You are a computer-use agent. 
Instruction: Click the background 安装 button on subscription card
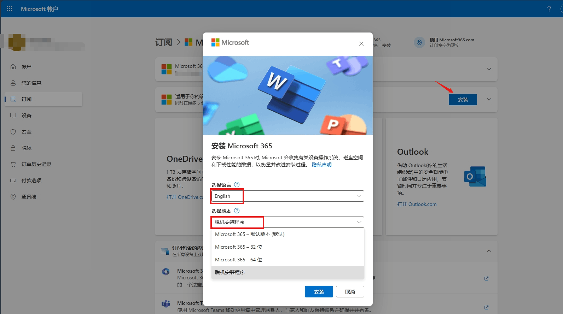[x=463, y=100]
